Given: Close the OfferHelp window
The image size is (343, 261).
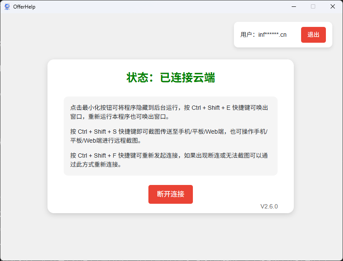Looking at the screenshot, I should click(x=332, y=6).
